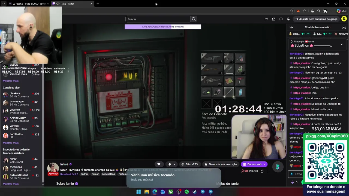The width and height of the screenshot is (349, 196).
Task: Click the Get Bits diamond icon in header
Action: [288, 19]
